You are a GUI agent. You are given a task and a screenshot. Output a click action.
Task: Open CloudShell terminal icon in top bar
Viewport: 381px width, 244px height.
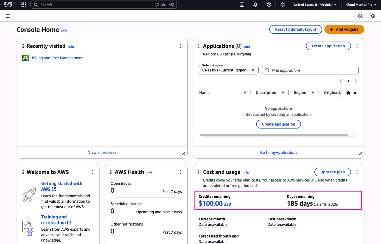coord(242,5)
